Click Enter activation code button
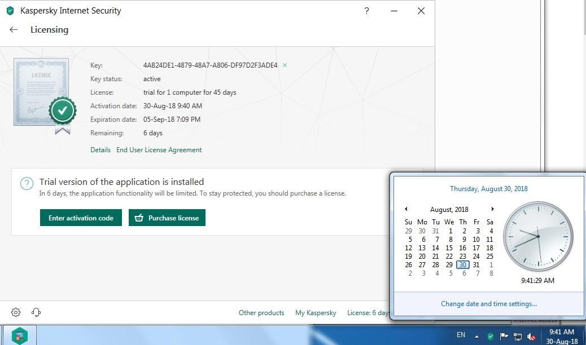 [x=81, y=218]
